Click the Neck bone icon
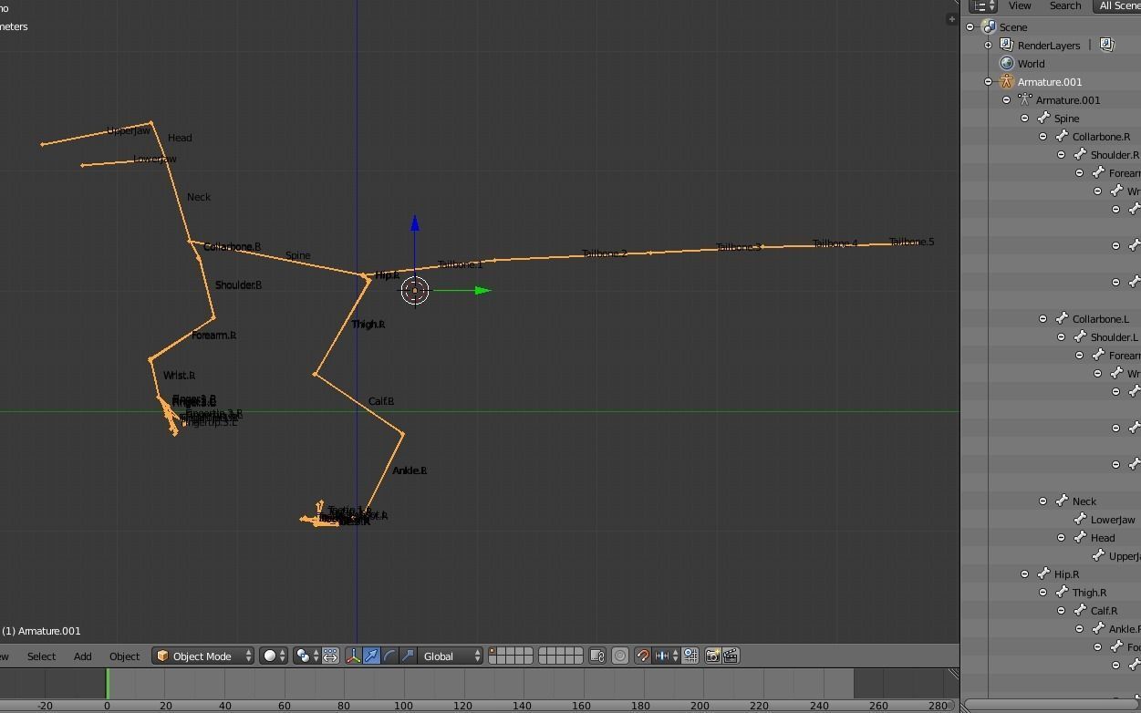The width and height of the screenshot is (1141, 713). click(1062, 501)
